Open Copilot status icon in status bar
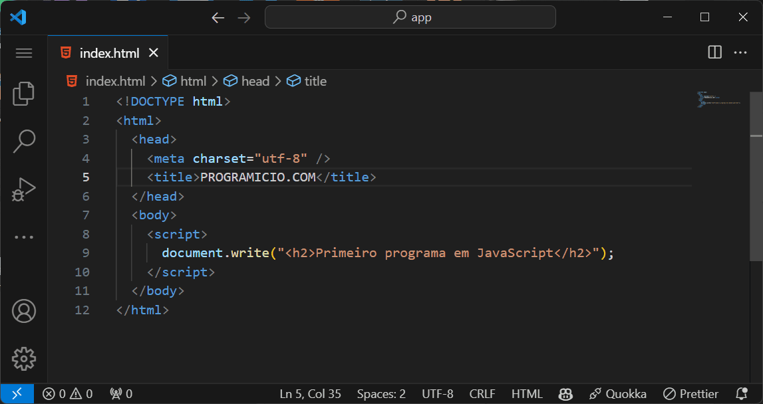The height and width of the screenshot is (404, 763). pos(565,394)
